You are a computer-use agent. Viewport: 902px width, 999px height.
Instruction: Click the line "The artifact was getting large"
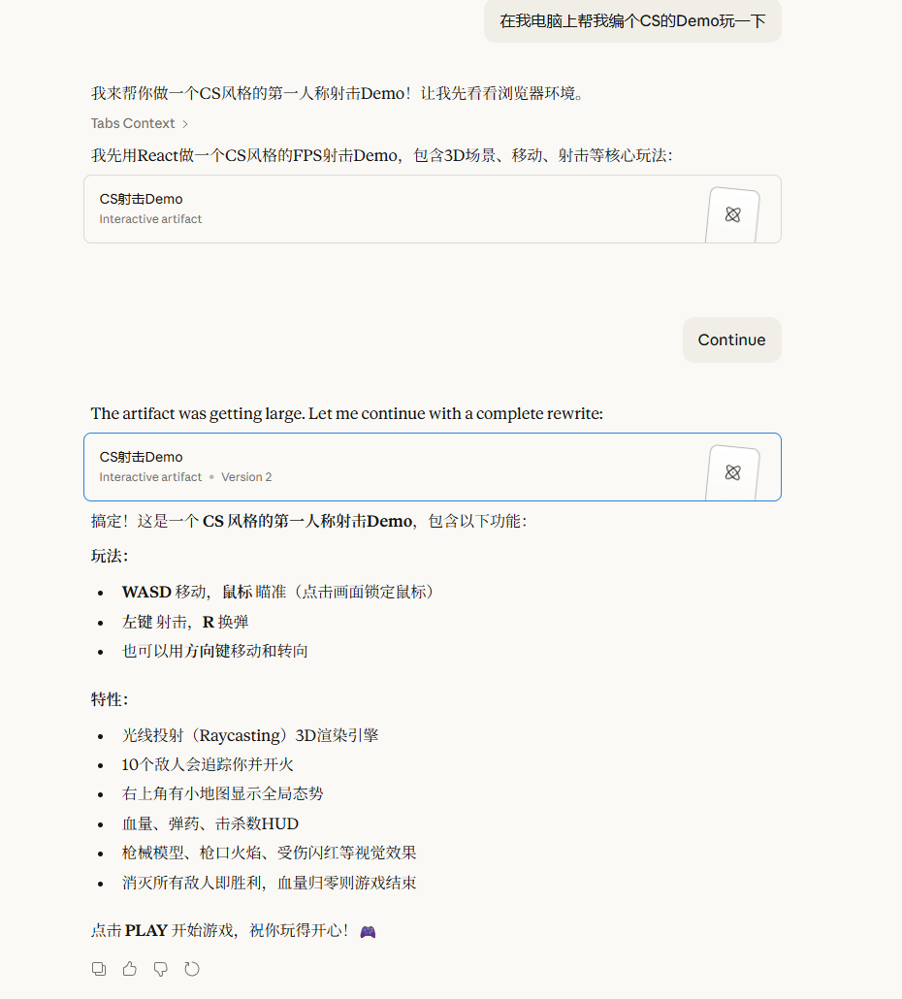[x=347, y=413]
